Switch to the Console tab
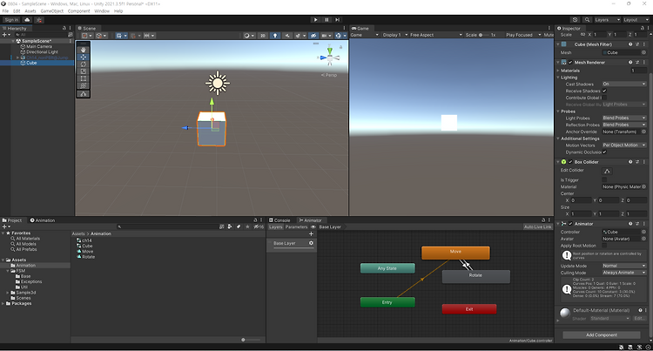 coord(279,220)
